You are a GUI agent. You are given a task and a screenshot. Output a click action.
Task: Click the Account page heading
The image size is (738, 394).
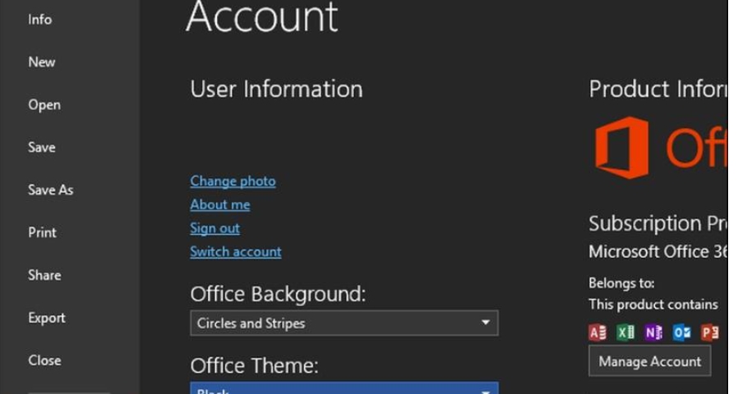point(261,17)
